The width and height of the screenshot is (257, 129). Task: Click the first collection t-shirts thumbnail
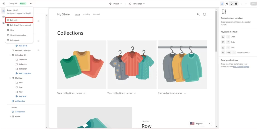(x=82, y=65)
